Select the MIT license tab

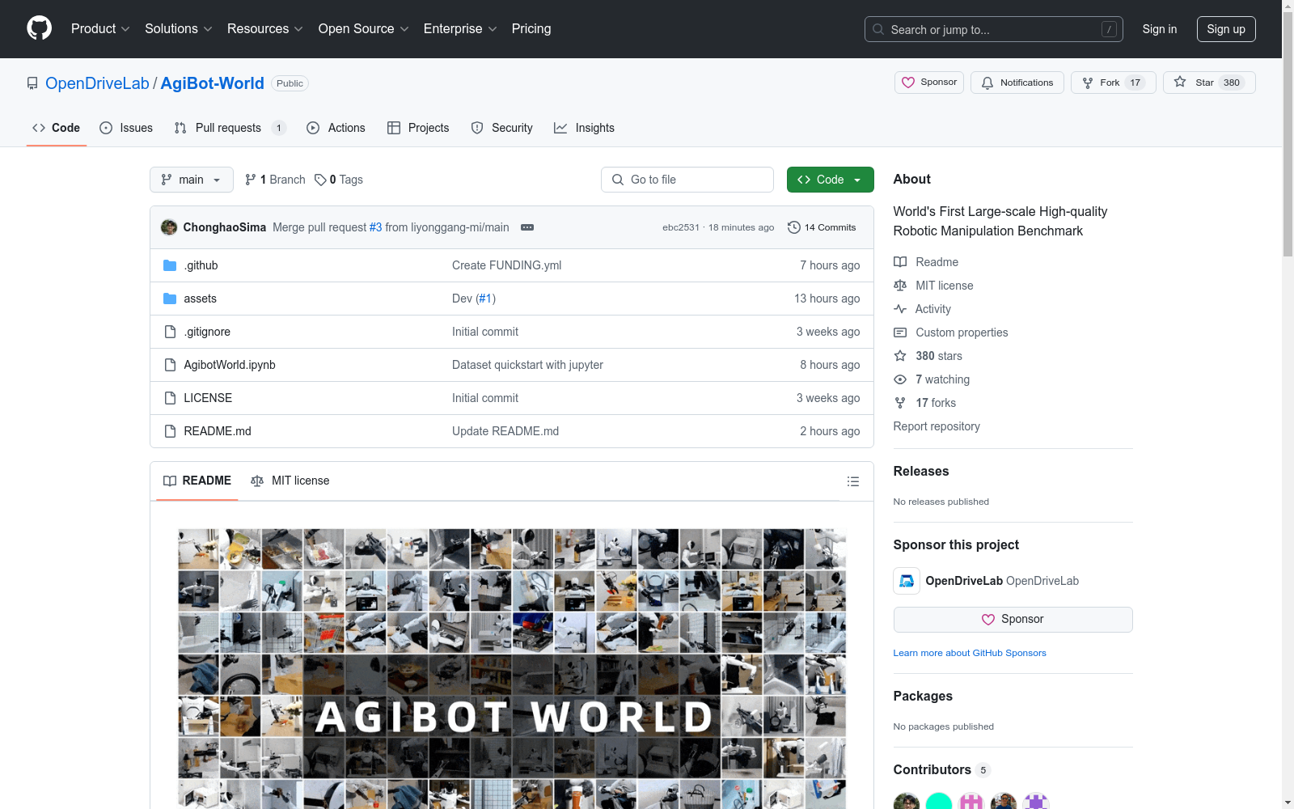[290, 481]
